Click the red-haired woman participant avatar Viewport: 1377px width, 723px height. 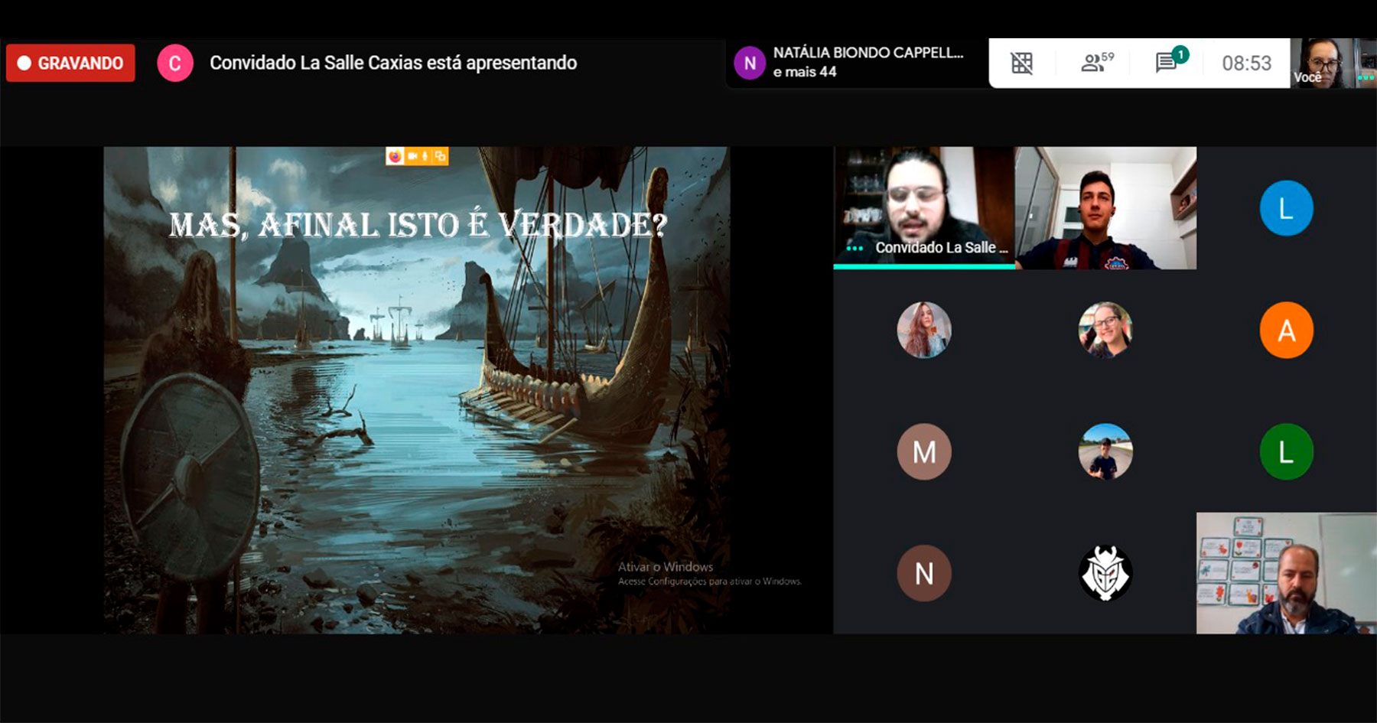click(924, 330)
